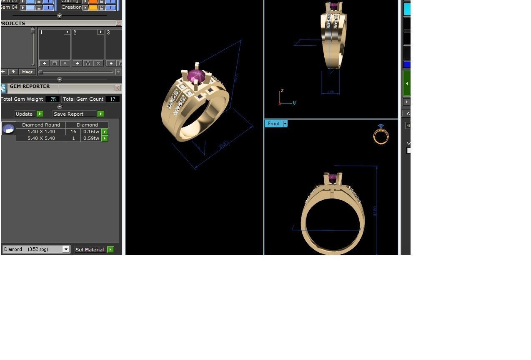531x360 pixels.
Task: Select the round gem thumbnail icon
Action: click(8, 128)
